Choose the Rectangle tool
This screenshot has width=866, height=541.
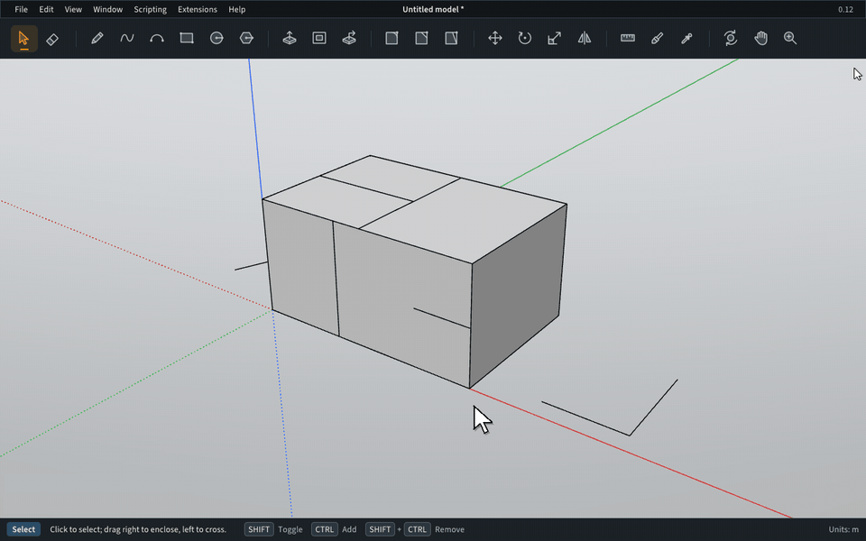click(187, 38)
